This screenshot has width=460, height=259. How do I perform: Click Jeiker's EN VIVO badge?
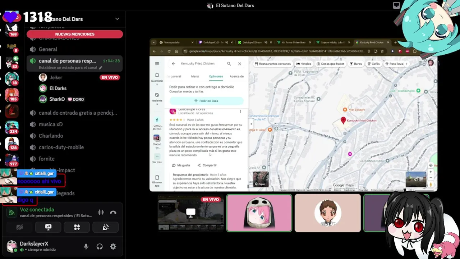pos(110,77)
